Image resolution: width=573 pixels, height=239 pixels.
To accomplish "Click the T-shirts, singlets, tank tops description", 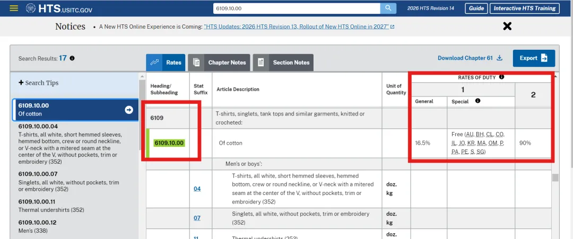I will [290, 118].
